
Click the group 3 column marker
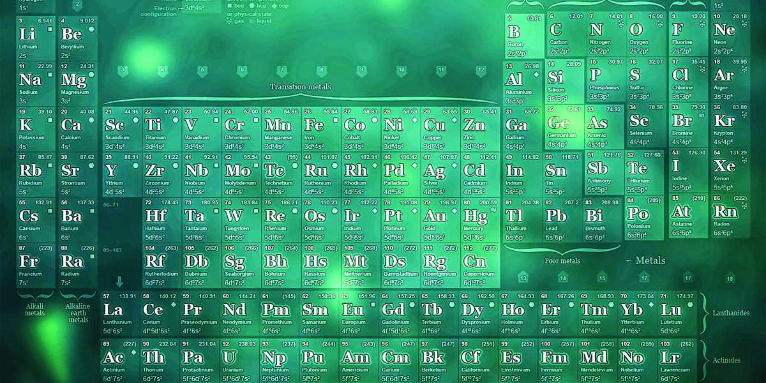click(x=123, y=70)
